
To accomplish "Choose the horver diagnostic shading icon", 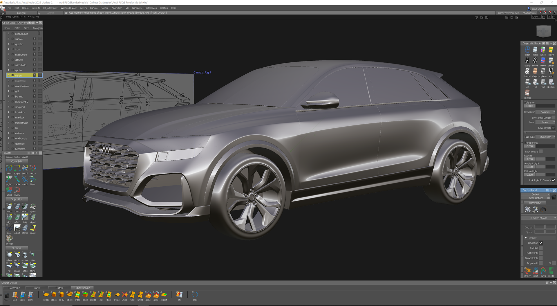I will click(535, 61).
